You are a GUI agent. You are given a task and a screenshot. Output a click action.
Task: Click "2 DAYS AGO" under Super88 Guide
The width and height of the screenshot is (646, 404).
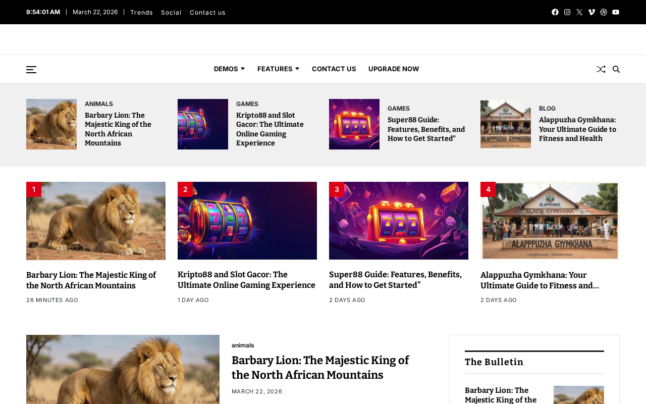(347, 300)
